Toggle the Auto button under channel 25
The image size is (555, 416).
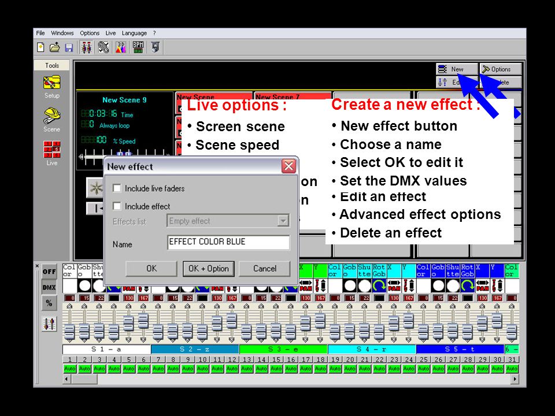pyautogui.click(x=423, y=369)
